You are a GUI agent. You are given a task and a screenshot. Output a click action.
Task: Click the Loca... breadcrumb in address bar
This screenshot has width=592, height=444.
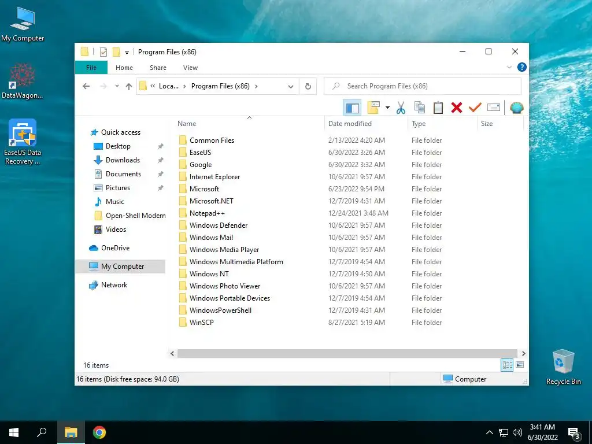[169, 86]
